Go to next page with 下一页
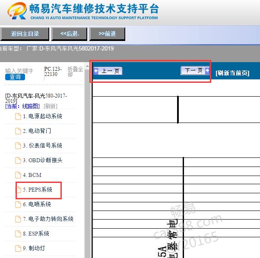Screen dimensions: 260x258 click(195, 70)
